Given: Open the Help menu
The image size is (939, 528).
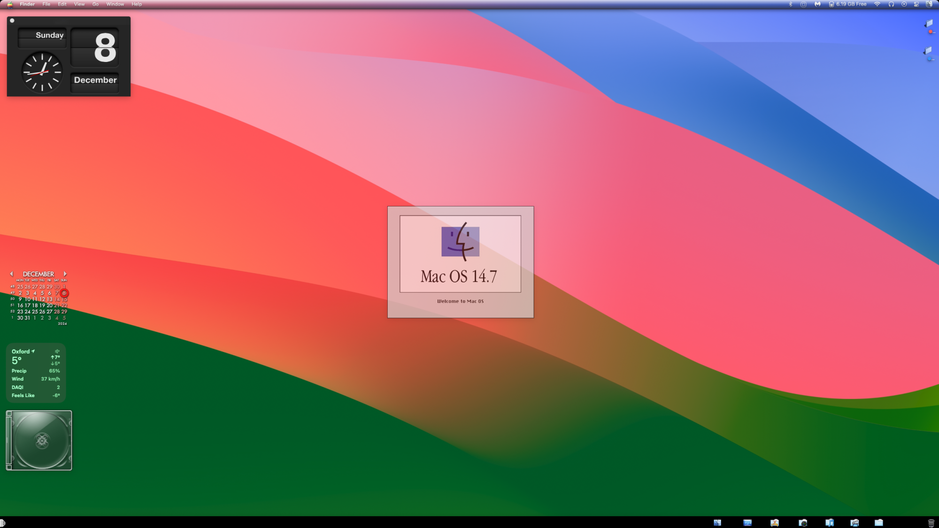Looking at the screenshot, I should [137, 4].
